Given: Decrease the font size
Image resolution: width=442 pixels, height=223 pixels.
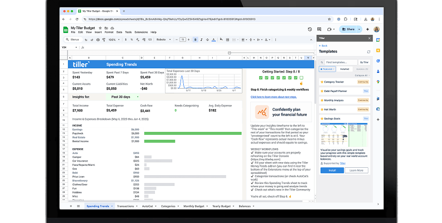Looking at the screenshot, I should click(177, 39).
